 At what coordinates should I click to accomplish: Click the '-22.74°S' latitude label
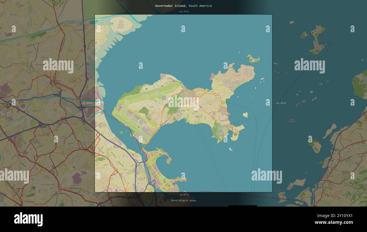tap(183, 12)
